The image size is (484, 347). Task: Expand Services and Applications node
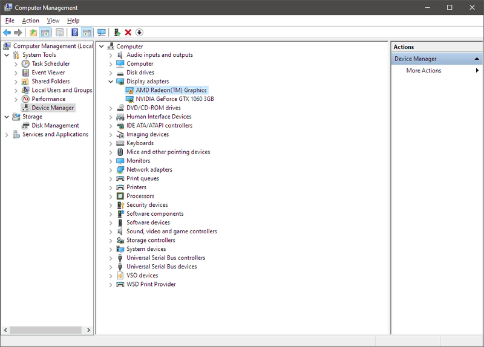(7, 135)
